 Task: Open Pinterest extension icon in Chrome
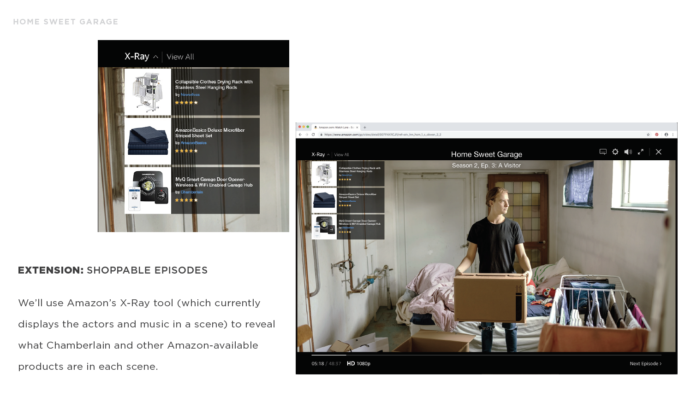(657, 134)
